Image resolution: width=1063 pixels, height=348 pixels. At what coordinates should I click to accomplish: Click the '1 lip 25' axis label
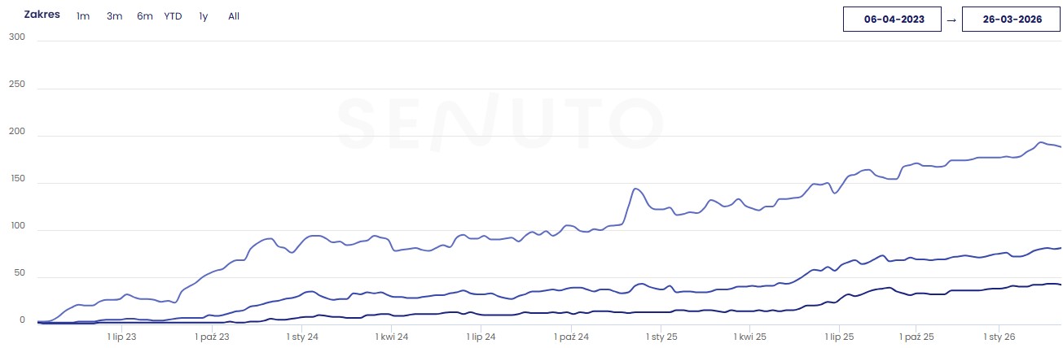(838, 335)
